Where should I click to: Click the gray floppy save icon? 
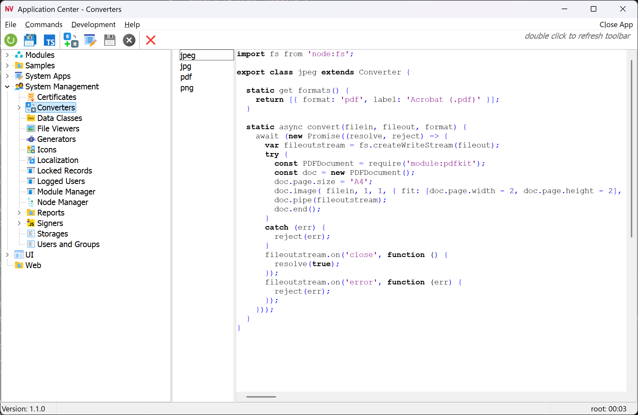[110, 40]
